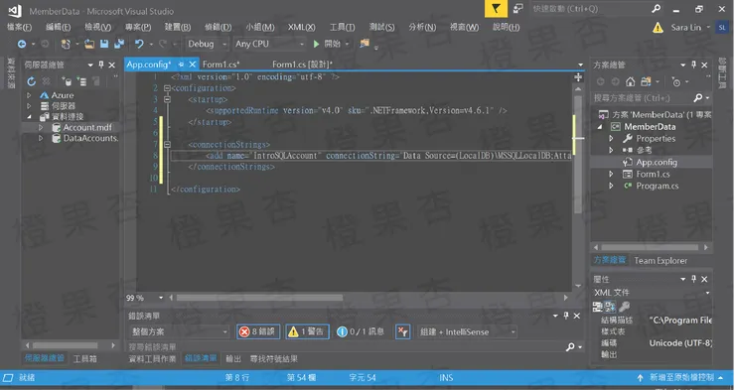
Task: Click the search icon in Solution Explorer search box
Action: (x=698, y=98)
